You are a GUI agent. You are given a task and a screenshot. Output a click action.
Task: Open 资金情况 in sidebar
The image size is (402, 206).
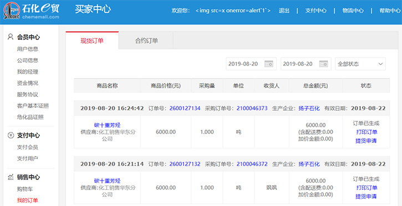(28, 83)
